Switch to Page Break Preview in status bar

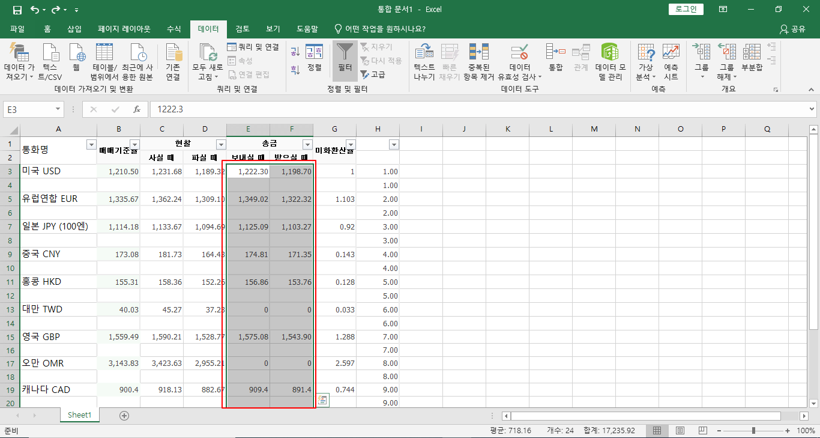tap(703, 431)
